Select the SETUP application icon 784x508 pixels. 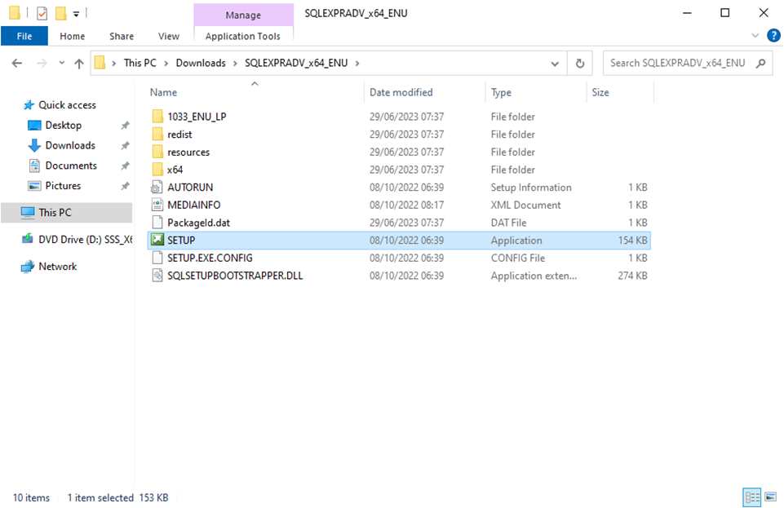click(157, 240)
